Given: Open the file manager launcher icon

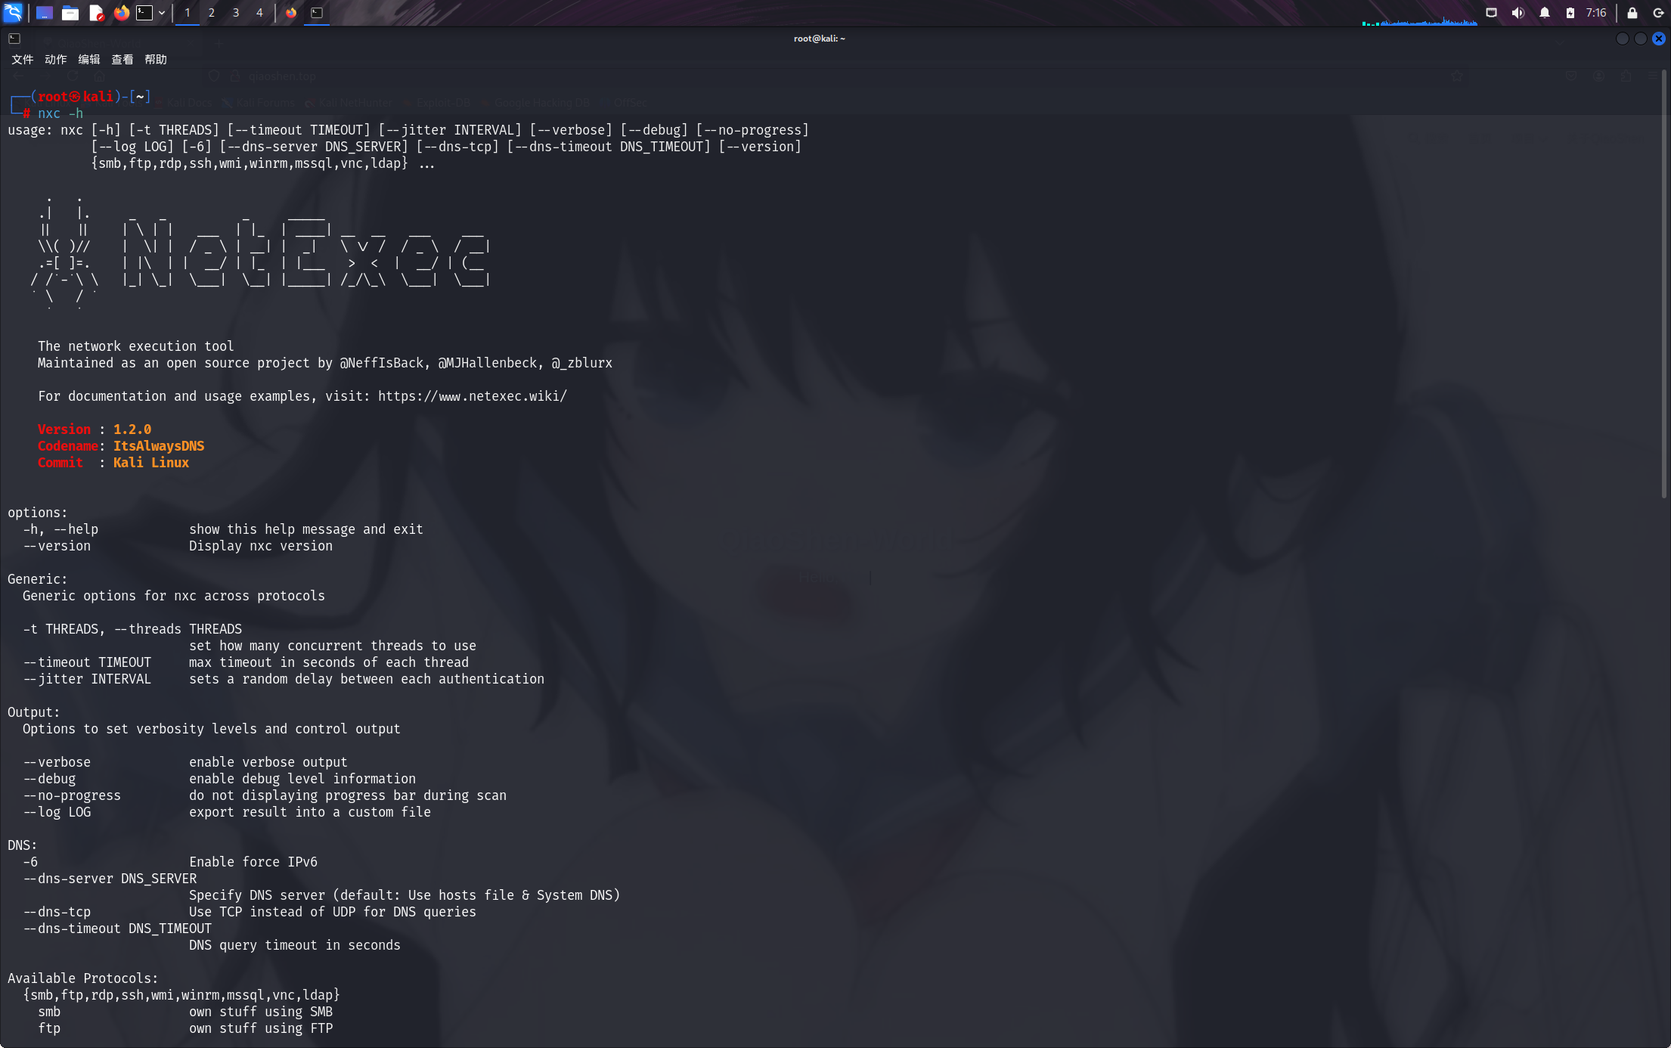Looking at the screenshot, I should click(x=70, y=13).
